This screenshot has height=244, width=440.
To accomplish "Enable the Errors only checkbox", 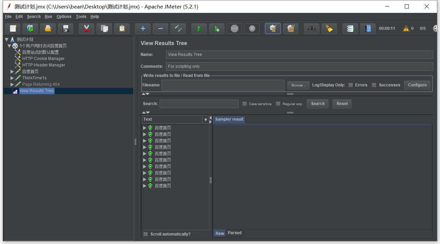I will pyautogui.click(x=351, y=85).
